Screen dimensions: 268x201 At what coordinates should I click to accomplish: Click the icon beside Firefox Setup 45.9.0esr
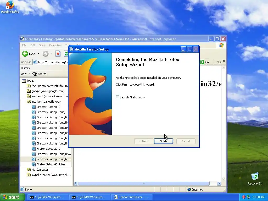point(34,164)
